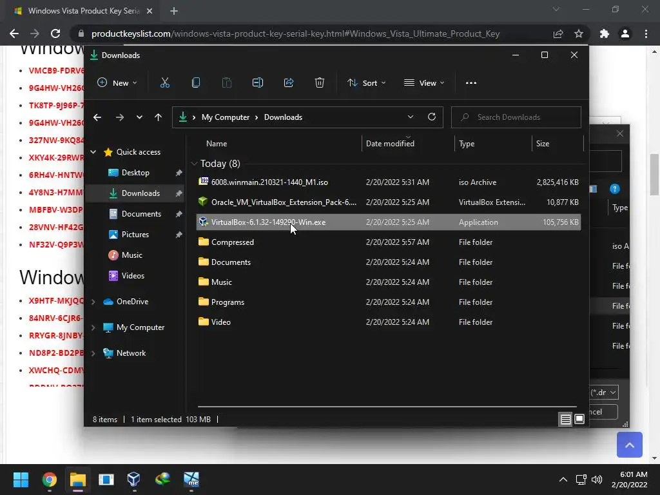Click the Paste icon in Explorer toolbar
This screenshot has width=660, height=495.
226,83
